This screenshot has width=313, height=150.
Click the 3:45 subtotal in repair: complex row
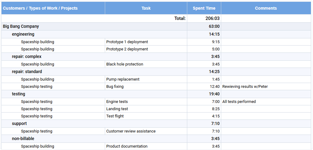tap(215, 57)
